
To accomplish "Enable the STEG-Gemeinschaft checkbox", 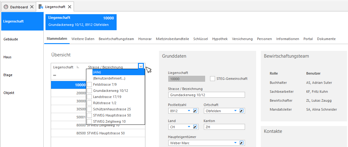I will (x=213, y=79).
